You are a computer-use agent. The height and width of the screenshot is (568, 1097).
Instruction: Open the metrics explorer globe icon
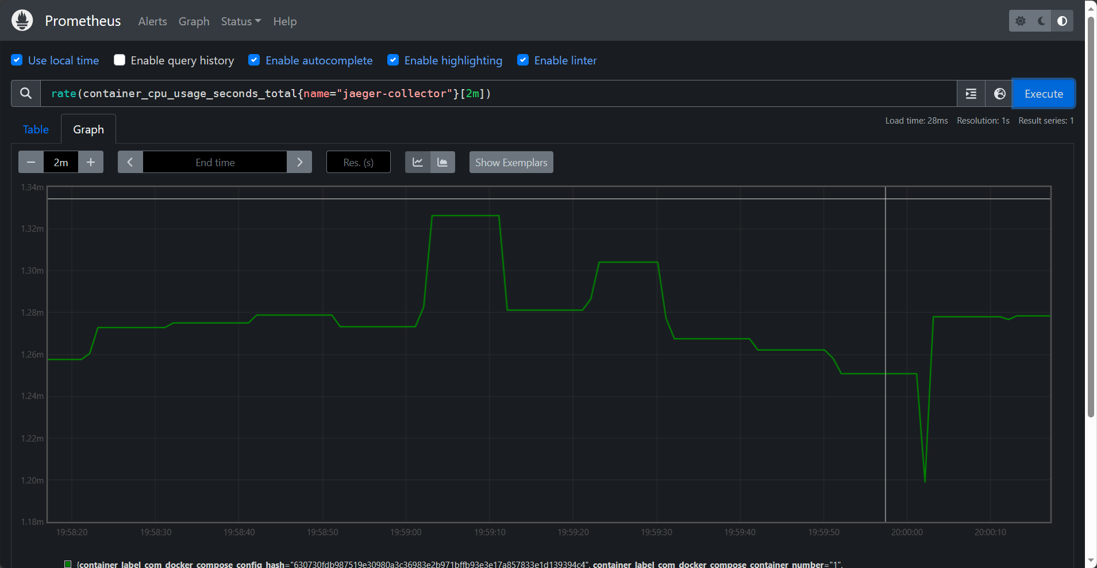coord(1000,94)
